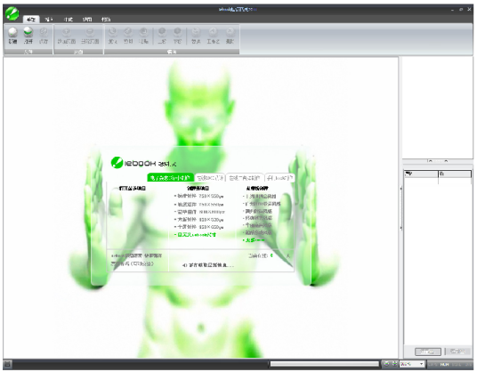The height and width of the screenshot is (372, 477).
Task: Click the second column header in the properties table
Action: [455, 174]
